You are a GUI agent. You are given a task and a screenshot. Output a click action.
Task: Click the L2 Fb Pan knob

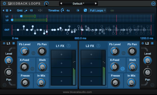point(132,51)
